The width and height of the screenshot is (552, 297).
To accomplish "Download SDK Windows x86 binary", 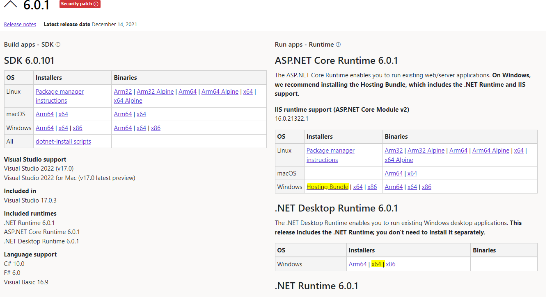I will (156, 128).
